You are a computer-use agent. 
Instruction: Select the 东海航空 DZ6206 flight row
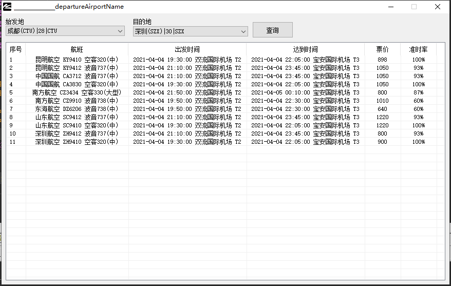(x=77, y=109)
